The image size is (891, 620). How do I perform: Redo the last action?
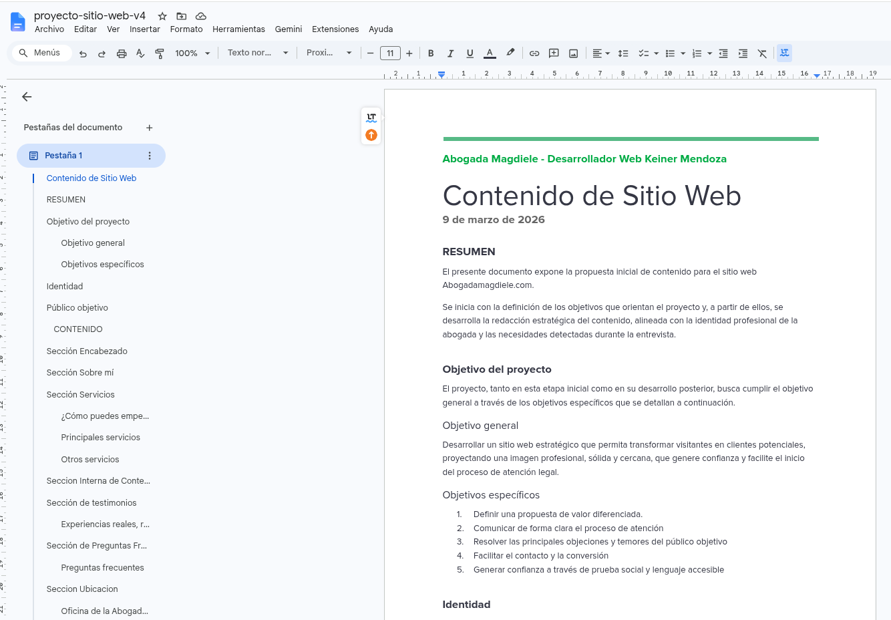pyautogui.click(x=102, y=53)
